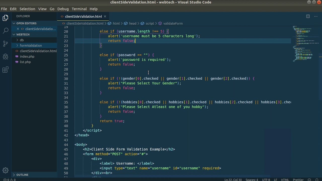Image resolution: width=322 pixels, height=181 pixels.
Task: Open the Selection menu
Action: (27, 9)
